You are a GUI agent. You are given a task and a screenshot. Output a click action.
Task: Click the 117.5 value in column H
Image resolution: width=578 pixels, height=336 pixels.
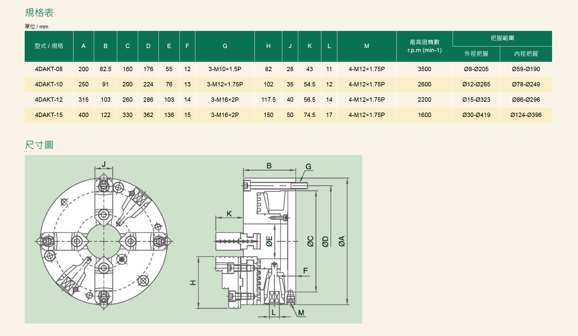tap(268, 100)
